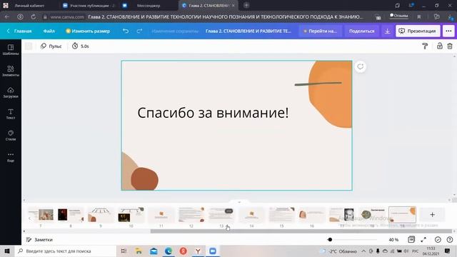Open the Windows Start menu
This screenshot has width=457, height=257.
pos(7,251)
